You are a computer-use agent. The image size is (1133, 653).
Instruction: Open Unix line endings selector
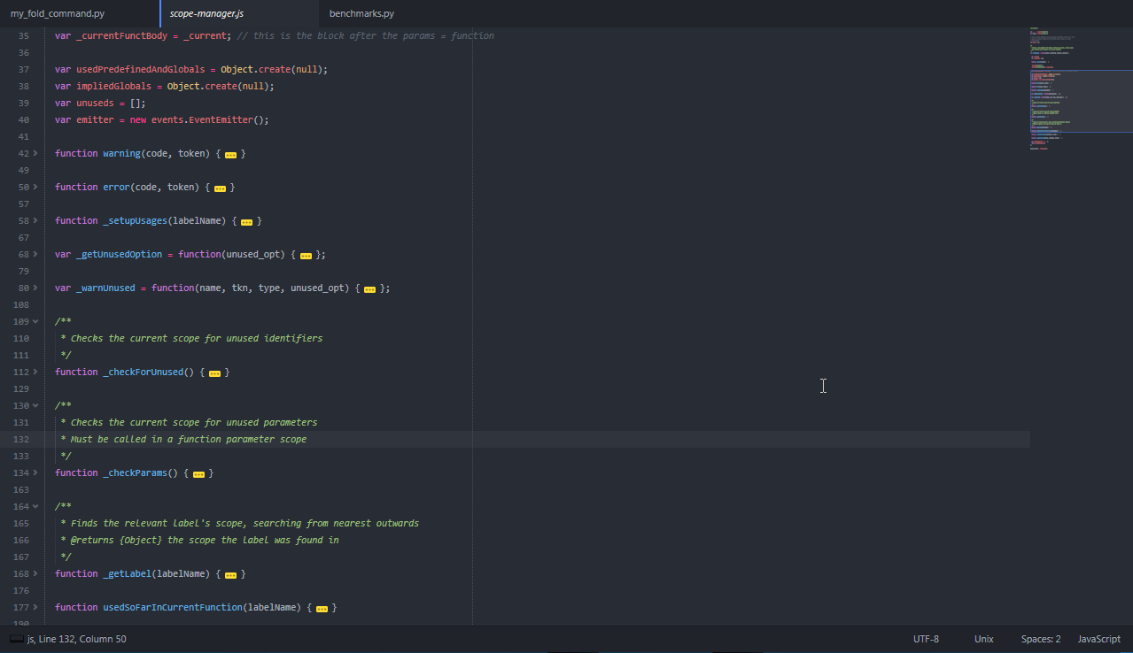pyautogui.click(x=983, y=639)
